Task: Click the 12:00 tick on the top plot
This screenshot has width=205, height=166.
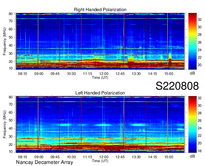Action: (x=104, y=74)
